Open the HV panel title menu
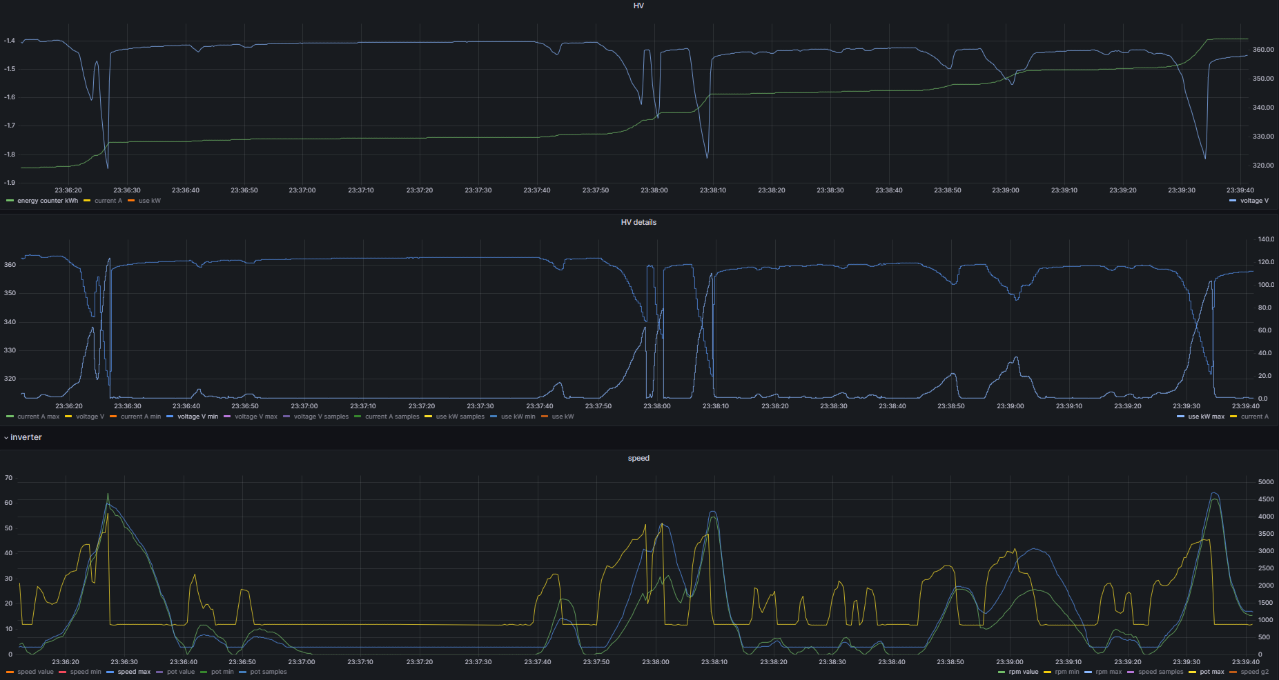 (638, 6)
